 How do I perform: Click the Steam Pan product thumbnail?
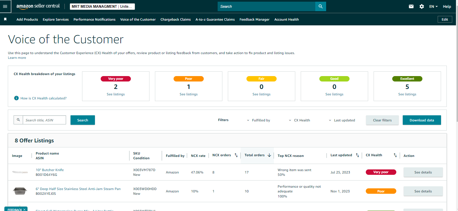pos(20,191)
